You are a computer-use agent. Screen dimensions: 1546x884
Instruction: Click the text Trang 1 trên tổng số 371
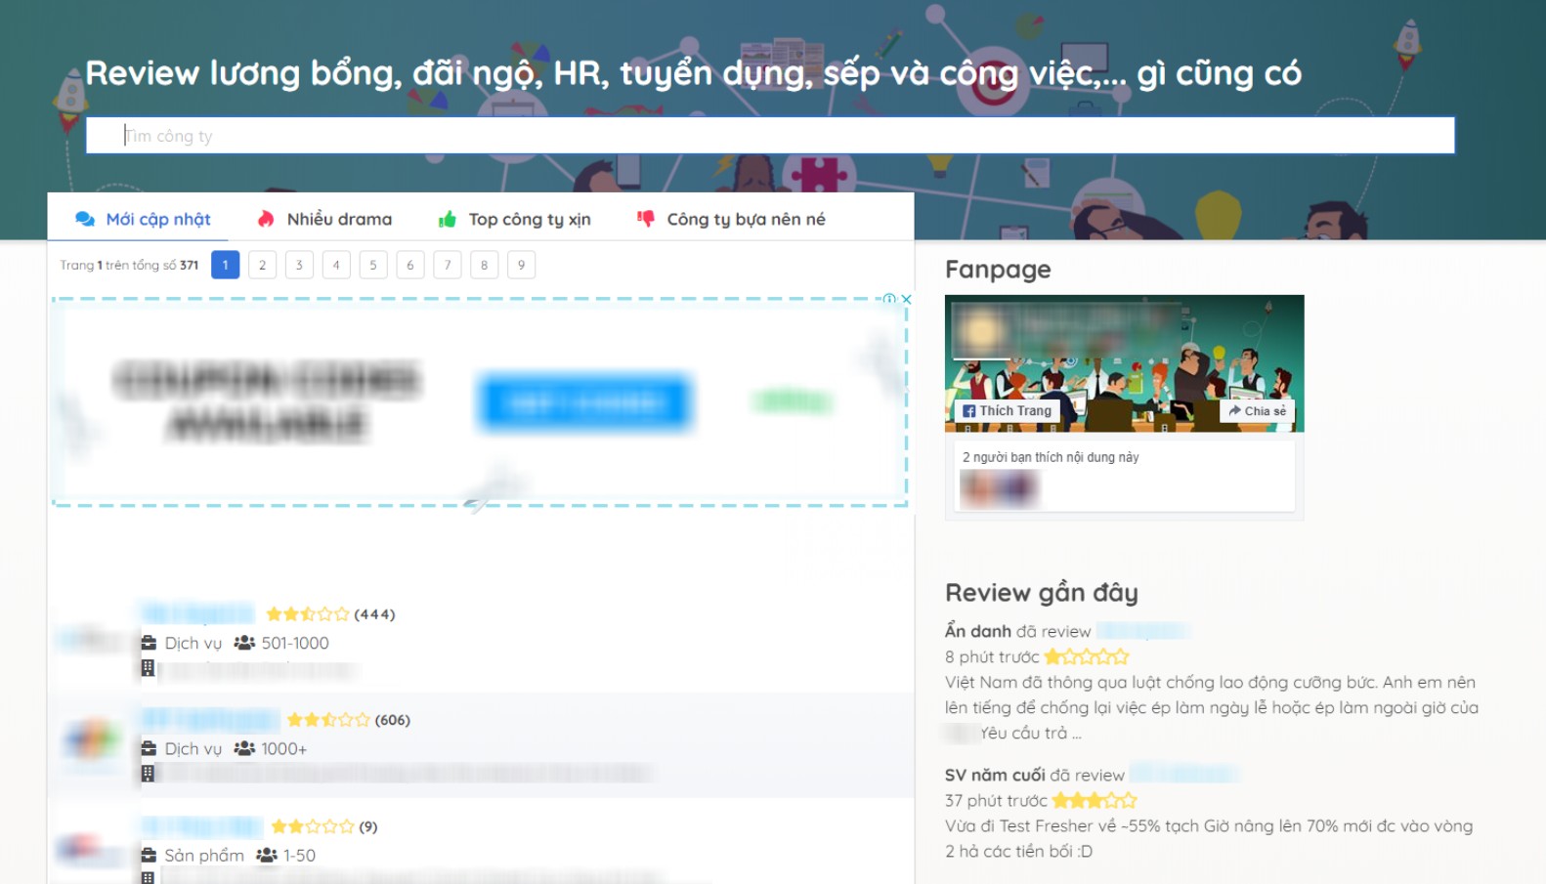[129, 265]
